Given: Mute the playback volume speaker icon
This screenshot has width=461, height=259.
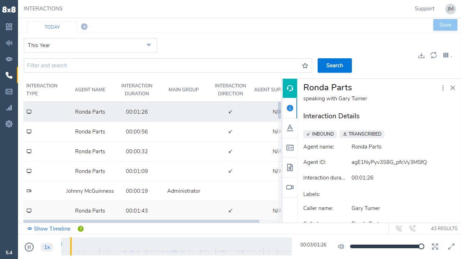Looking at the screenshot, I should (341, 246).
